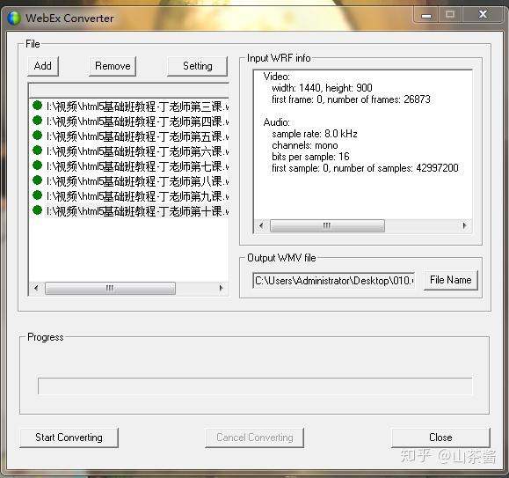This screenshot has height=478, width=509.
Task: Click the file list column header
Action: click(129, 91)
